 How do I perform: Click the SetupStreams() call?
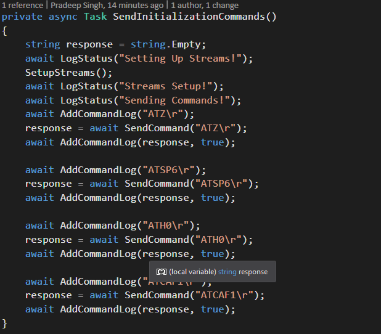[x=69, y=73]
